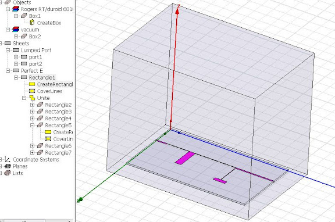The image size is (335, 222).
Task: Click the CreateBox command icon
Action: tap(32, 23)
